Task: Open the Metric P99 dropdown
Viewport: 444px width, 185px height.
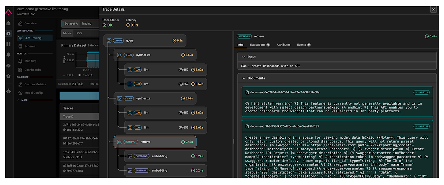Action: pyautogui.click(x=80, y=33)
